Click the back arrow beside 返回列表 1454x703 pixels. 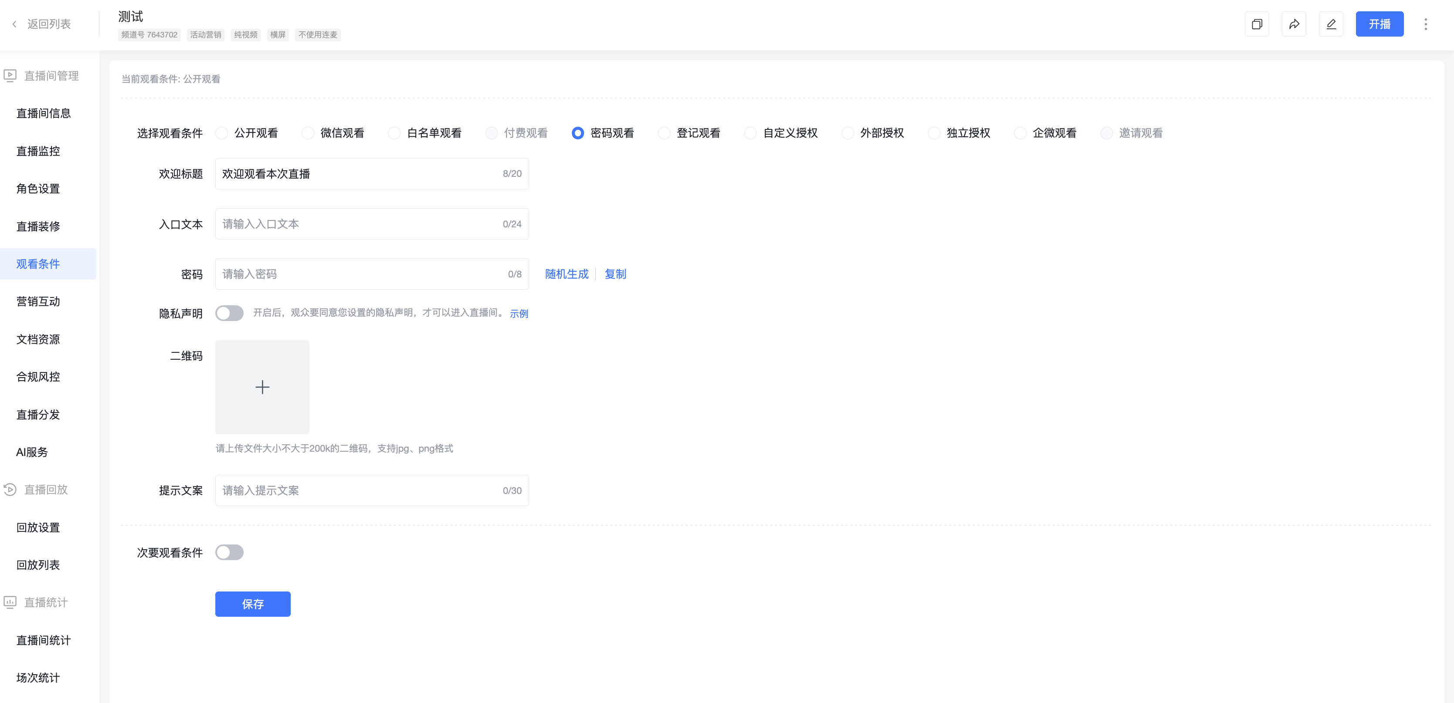pos(15,24)
